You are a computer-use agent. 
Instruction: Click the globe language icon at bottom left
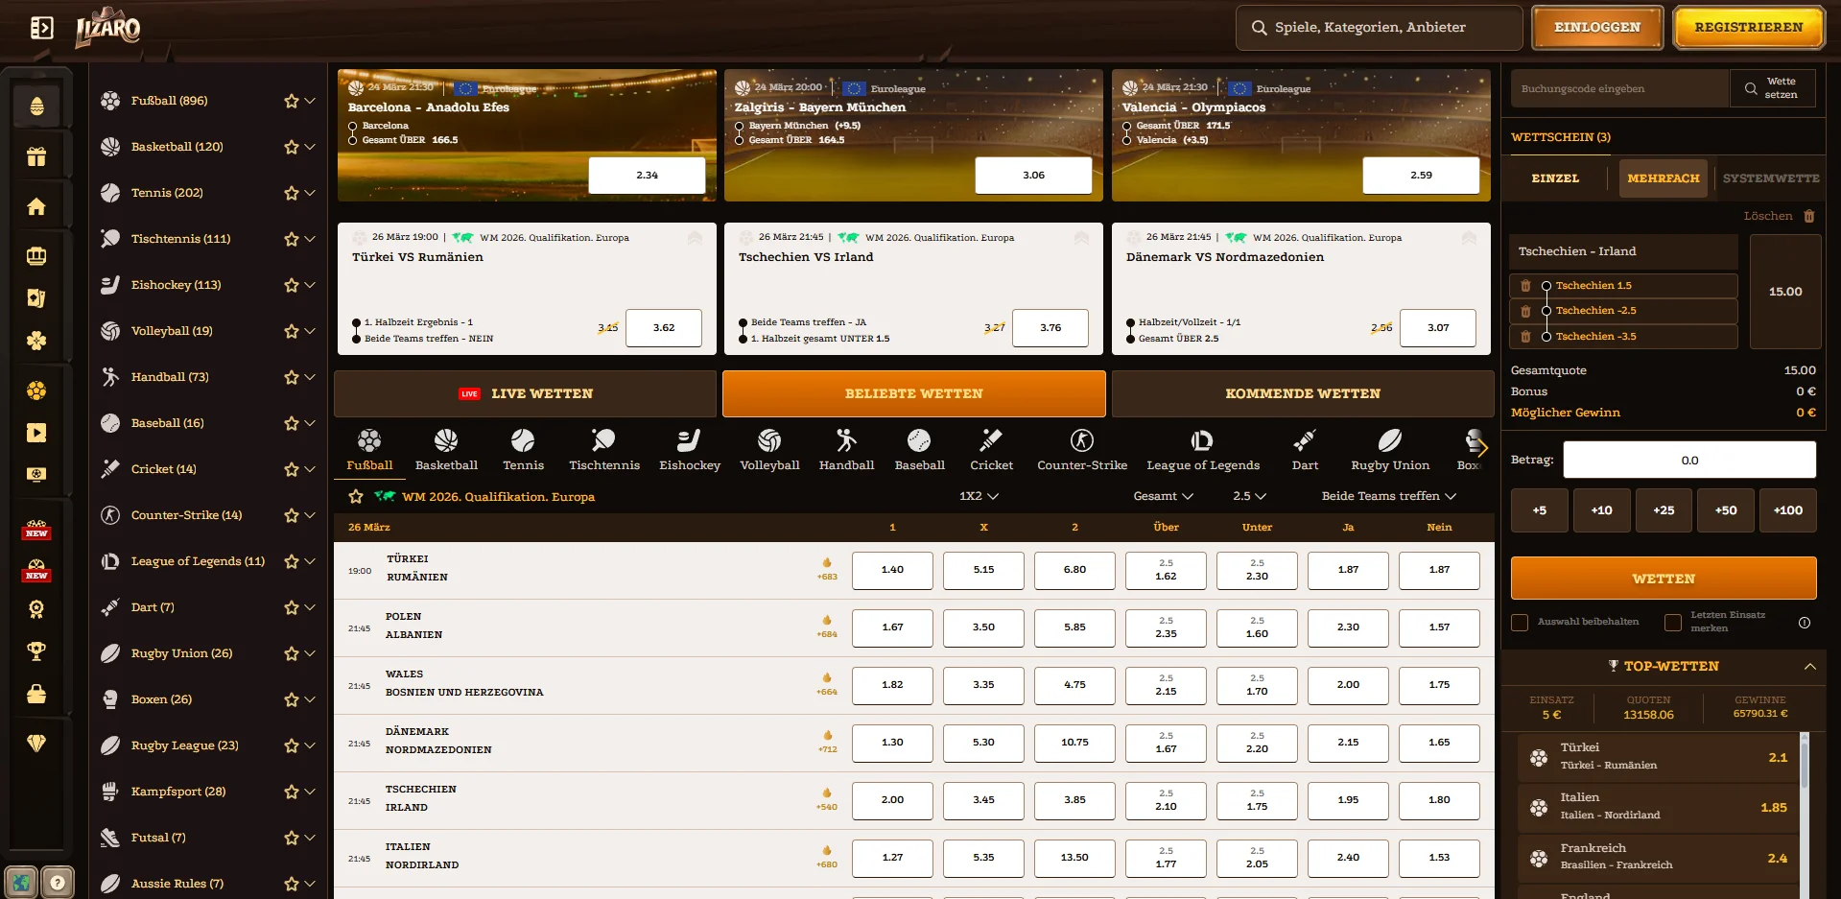(x=21, y=881)
